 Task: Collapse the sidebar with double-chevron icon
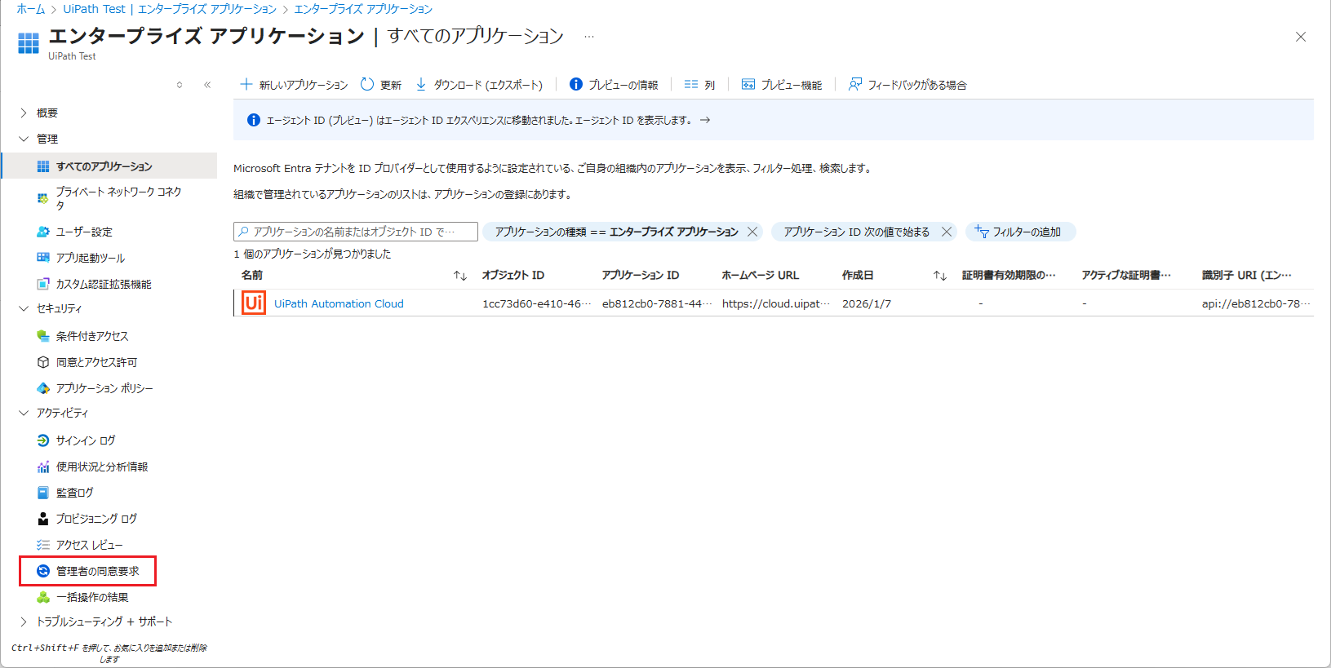(x=207, y=85)
